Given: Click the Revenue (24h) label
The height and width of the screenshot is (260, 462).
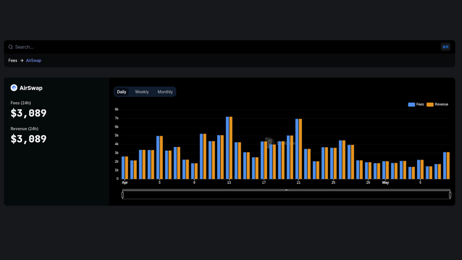Looking at the screenshot, I should [x=24, y=129].
